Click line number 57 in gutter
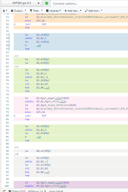Viewport: 128px width, 192px height. pos(7,35)
